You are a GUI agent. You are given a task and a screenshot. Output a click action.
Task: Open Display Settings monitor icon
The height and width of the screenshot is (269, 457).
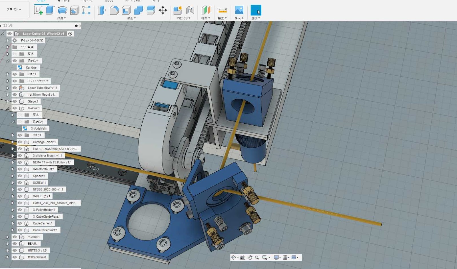coord(276,257)
